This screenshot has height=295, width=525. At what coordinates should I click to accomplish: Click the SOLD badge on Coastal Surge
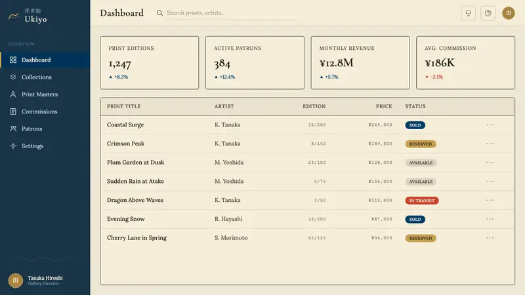[x=415, y=125]
